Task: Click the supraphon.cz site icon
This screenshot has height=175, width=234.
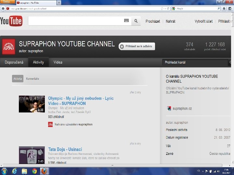Action: (x=169, y=109)
